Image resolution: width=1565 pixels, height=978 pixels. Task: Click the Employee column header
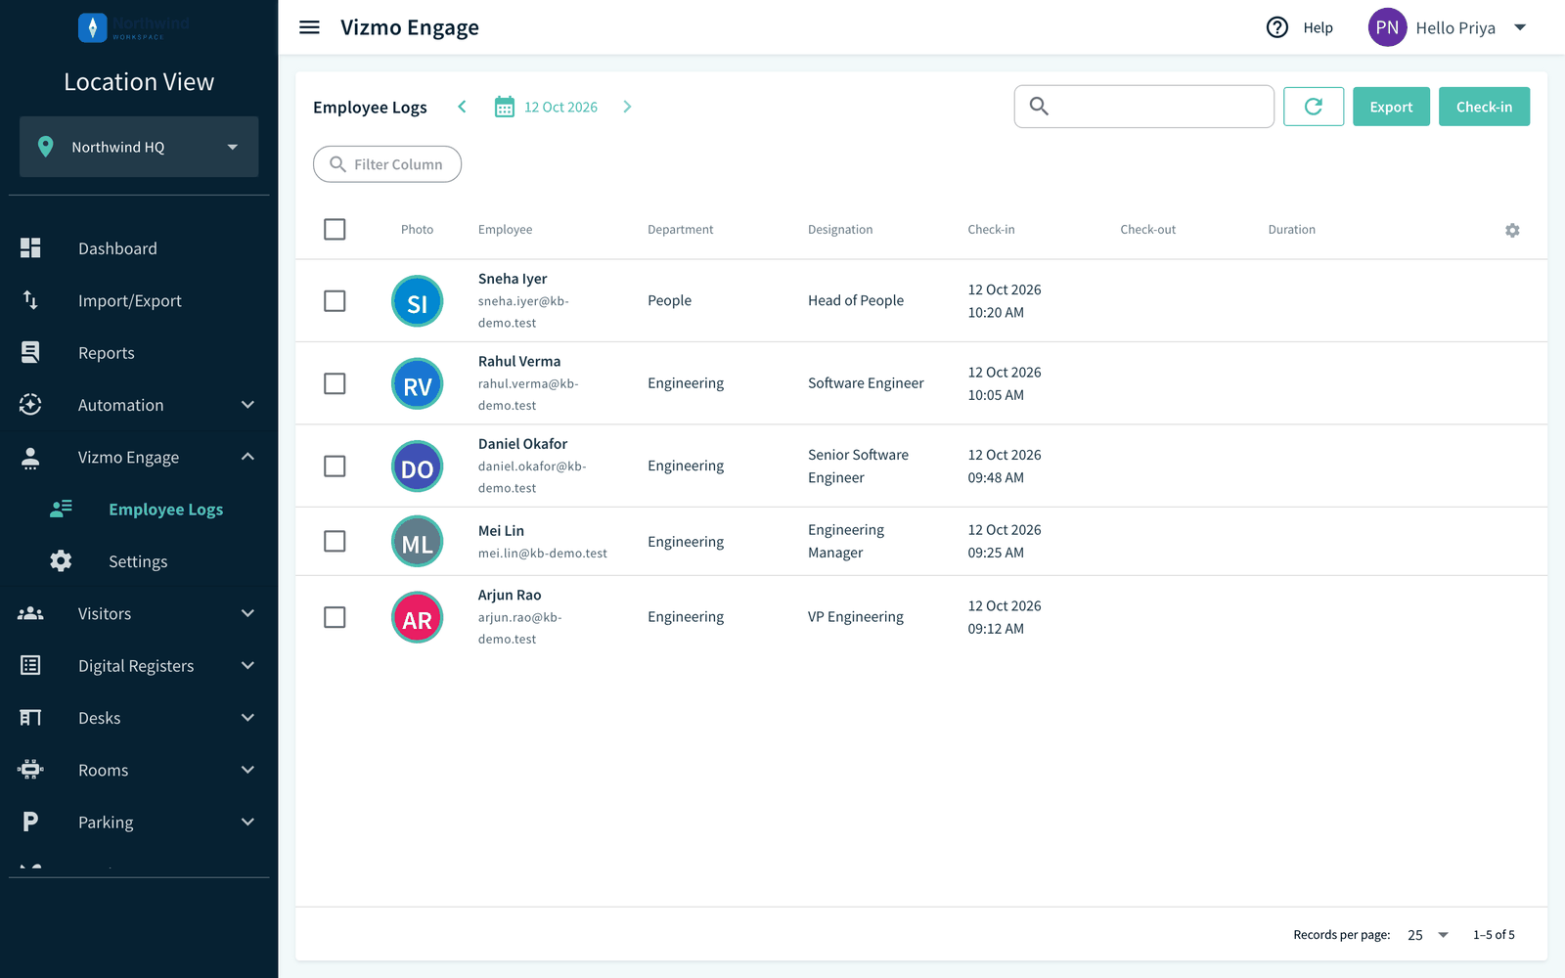tap(505, 230)
